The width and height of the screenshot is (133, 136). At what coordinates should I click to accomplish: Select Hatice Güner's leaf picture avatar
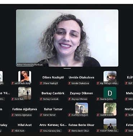110,109
